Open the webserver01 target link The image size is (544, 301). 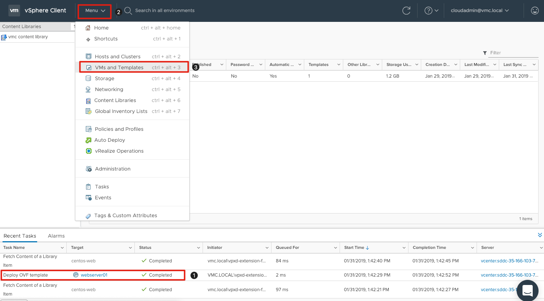click(94, 275)
